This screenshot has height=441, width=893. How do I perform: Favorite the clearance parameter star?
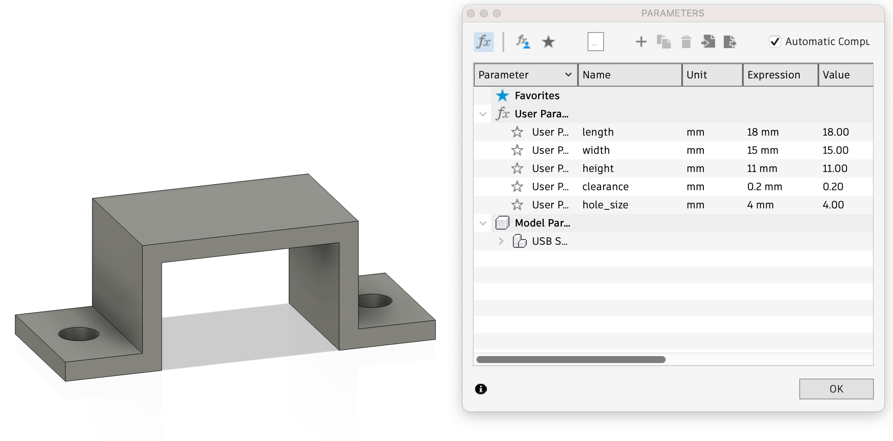517,187
